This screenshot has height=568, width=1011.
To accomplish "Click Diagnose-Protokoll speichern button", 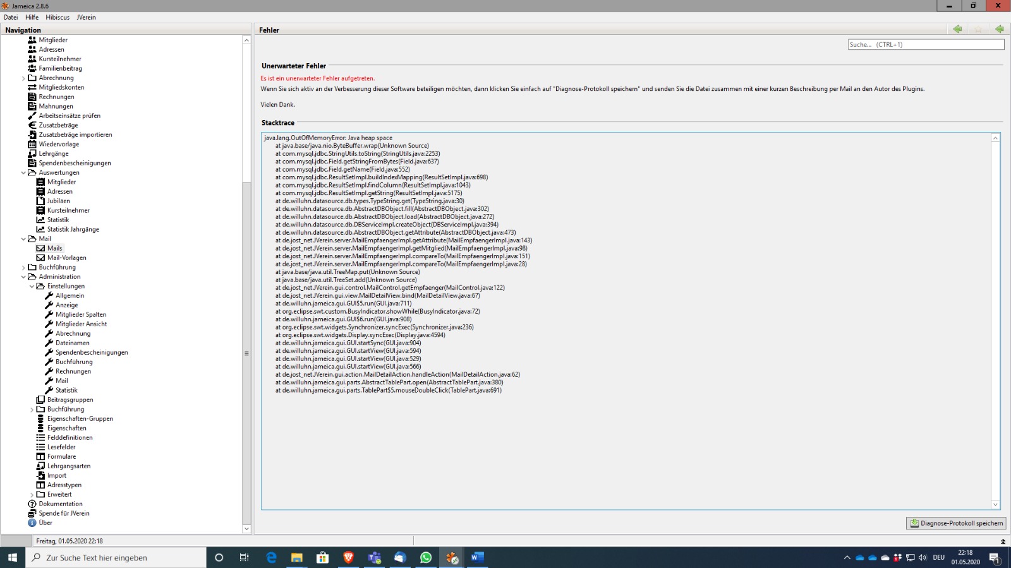I will (956, 523).
